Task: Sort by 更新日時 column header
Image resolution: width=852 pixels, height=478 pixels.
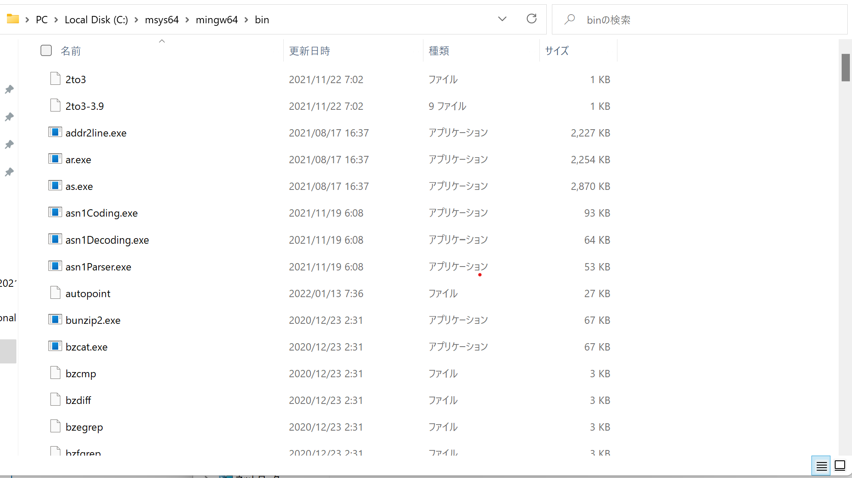Action: click(x=310, y=51)
